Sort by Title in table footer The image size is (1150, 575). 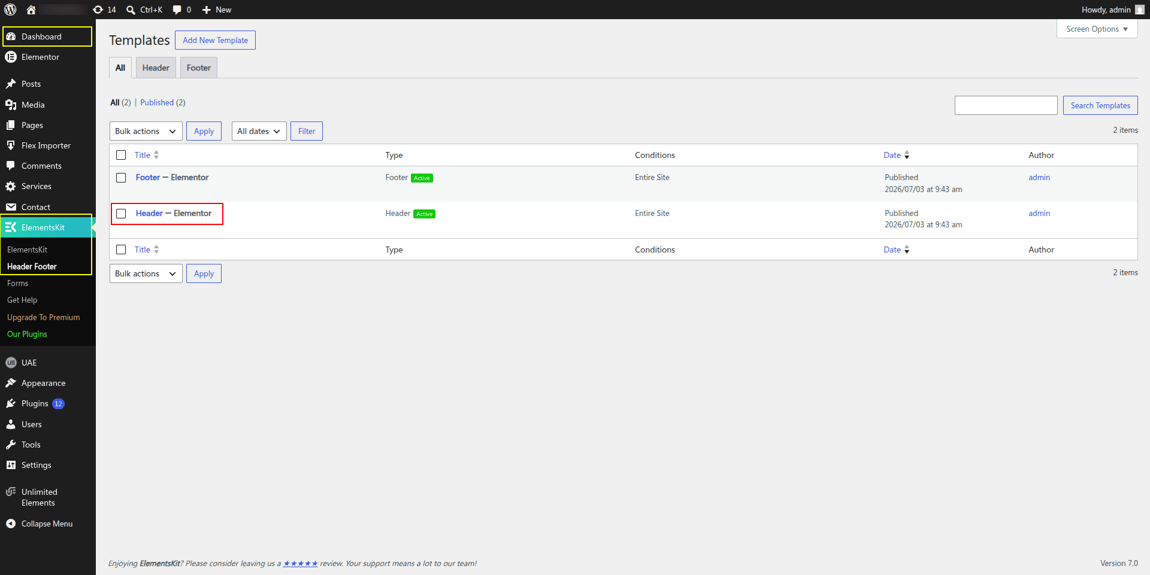(147, 250)
